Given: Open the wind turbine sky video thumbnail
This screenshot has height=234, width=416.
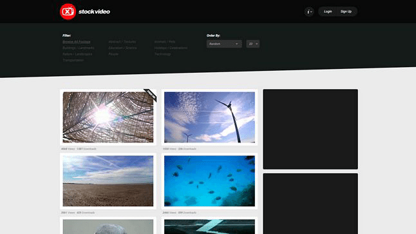Looking at the screenshot, I should [209, 117].
